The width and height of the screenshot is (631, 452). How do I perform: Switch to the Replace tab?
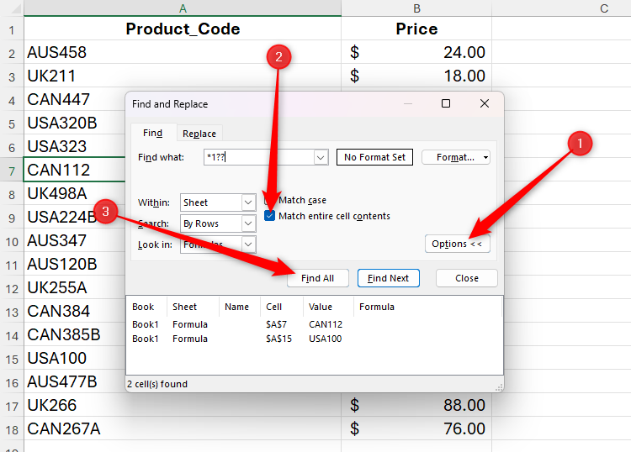click(199, 134)
